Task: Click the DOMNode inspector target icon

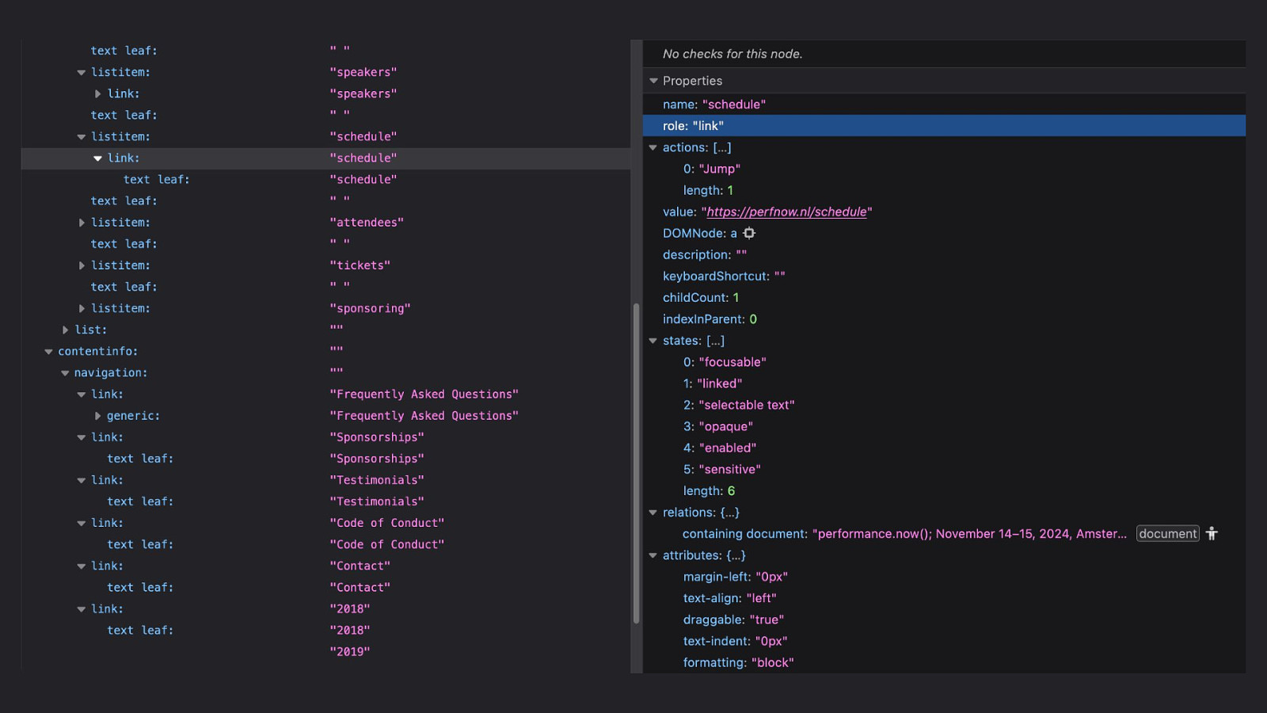Action: point(749,233)
